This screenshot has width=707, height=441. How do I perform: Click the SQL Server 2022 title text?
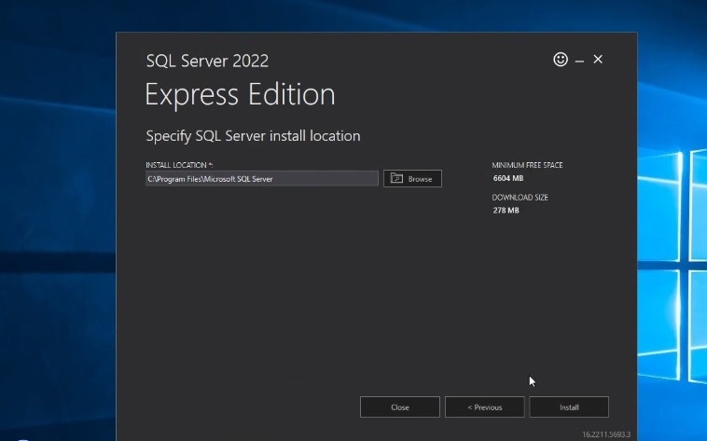coord(207,61)
